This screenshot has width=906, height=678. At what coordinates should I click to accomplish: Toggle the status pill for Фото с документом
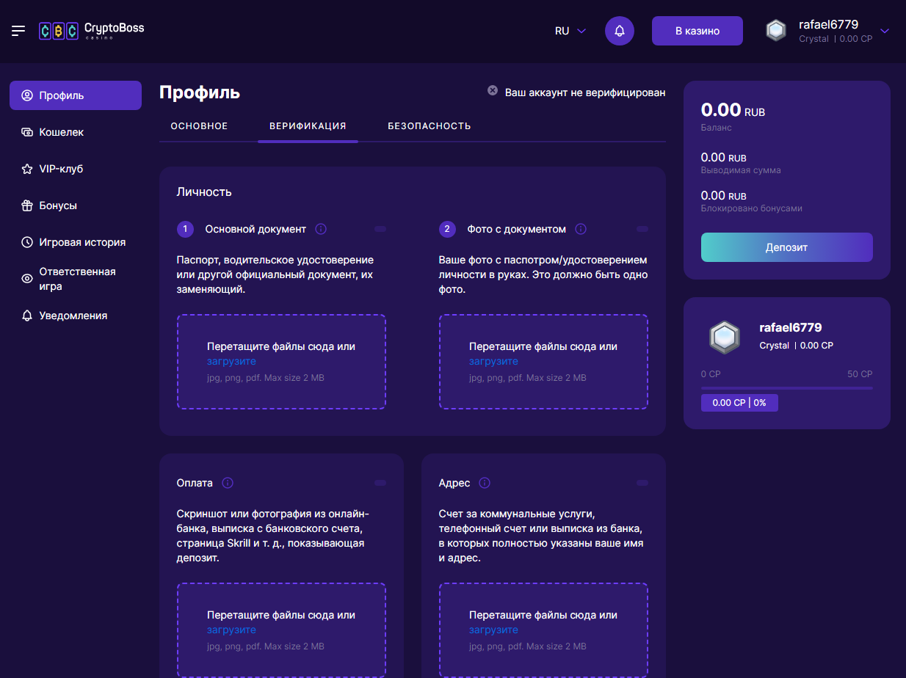point(642,229)
